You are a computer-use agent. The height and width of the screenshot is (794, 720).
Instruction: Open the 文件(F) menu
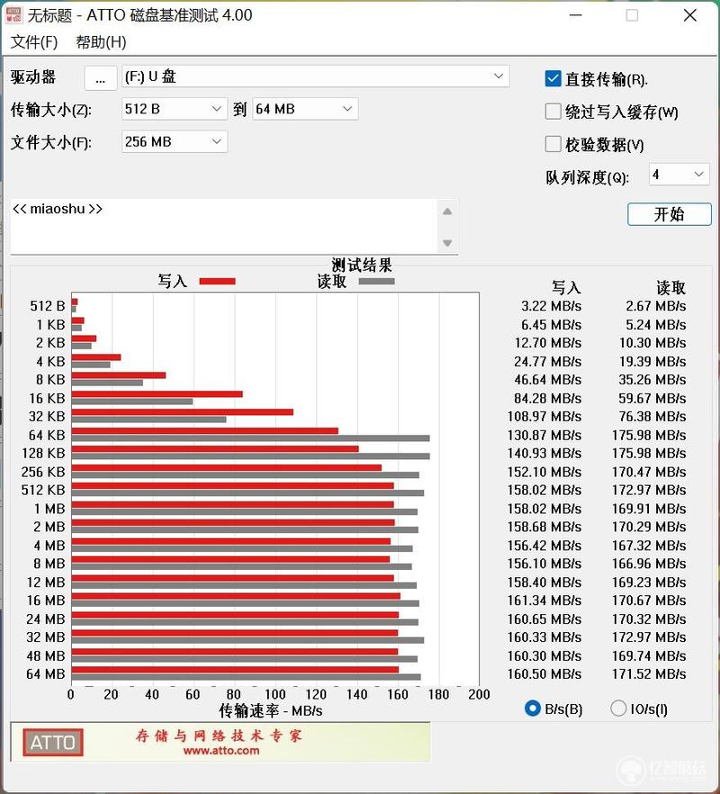click(34, 42)
